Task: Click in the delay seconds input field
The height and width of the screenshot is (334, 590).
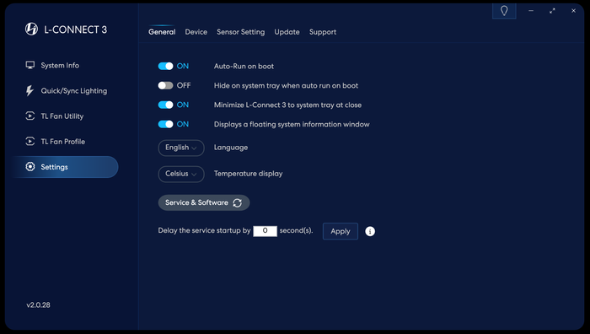Action: point(265,231)
